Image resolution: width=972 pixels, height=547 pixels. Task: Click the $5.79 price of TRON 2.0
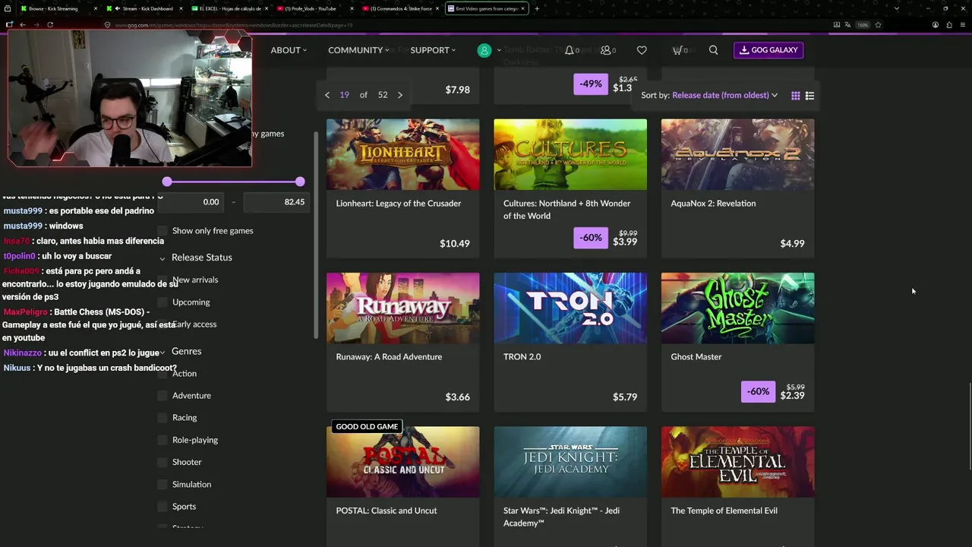pyautogui.click(x=625, y=397)
